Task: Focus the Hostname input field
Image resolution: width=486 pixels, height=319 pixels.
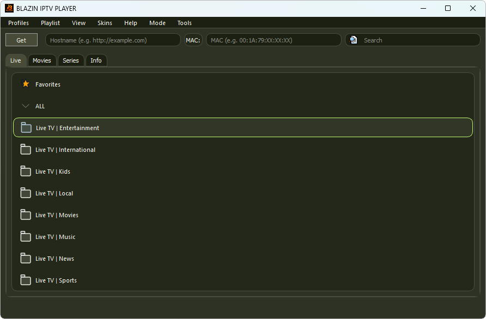Action: [x=113, y=40]
